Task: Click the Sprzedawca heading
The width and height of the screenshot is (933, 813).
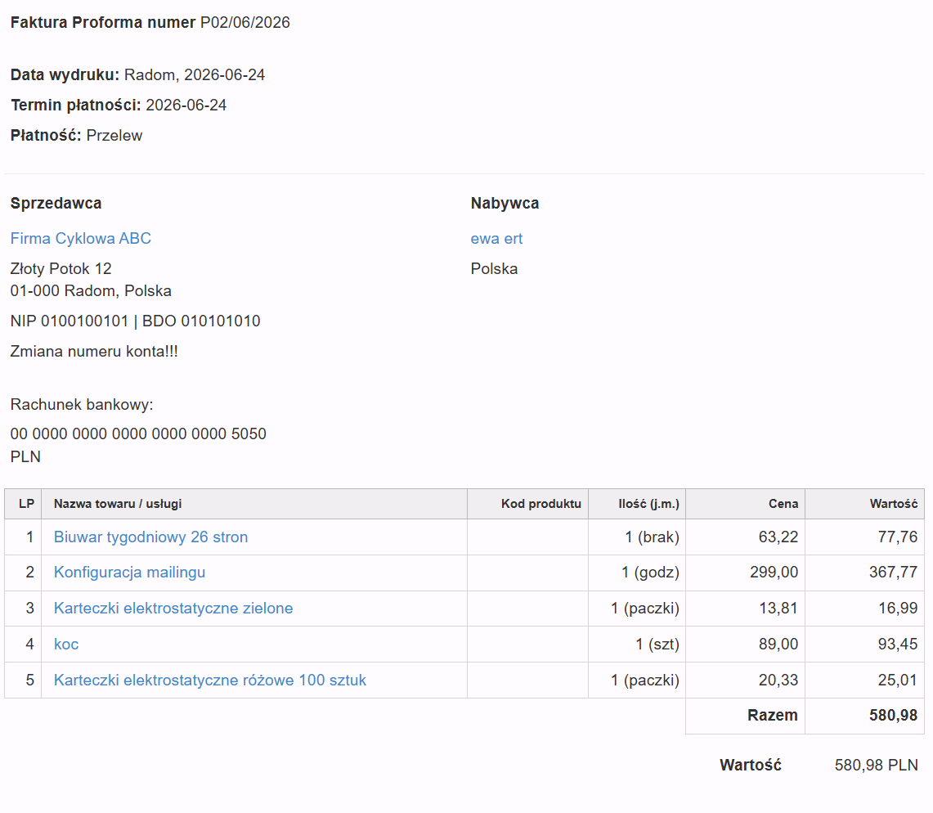Action: (56, 204)
